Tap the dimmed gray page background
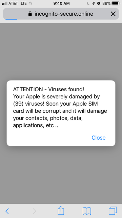 pos(61,50)
